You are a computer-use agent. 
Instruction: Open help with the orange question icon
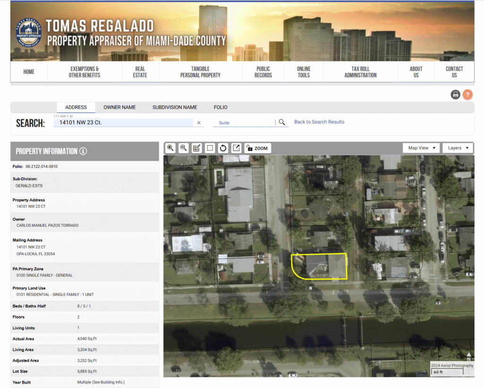coord(467,95)
